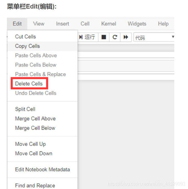Image resolution: width=188 pixels, height=189 pixels.
Task: Open the Help menu
Action: pyautogui.click(x=163, y=24)
